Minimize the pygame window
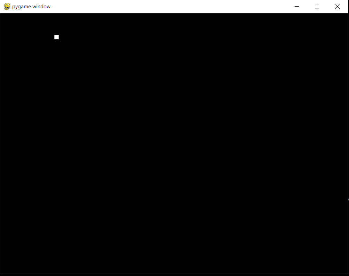The image size is (349, 276). click(x=297, y=7)
